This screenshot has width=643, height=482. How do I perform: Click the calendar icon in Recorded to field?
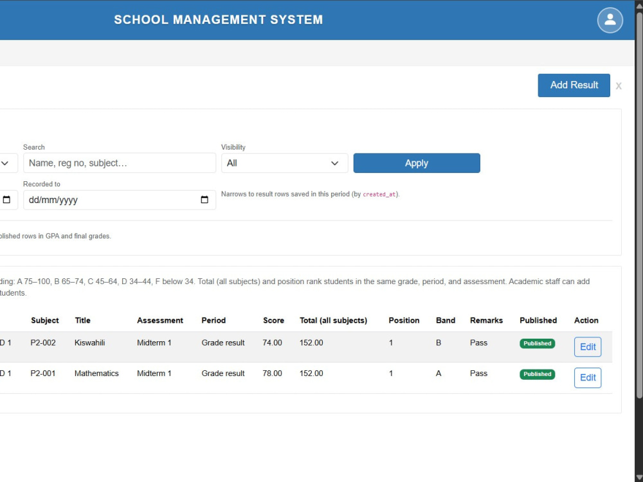(x=204, y=200)
